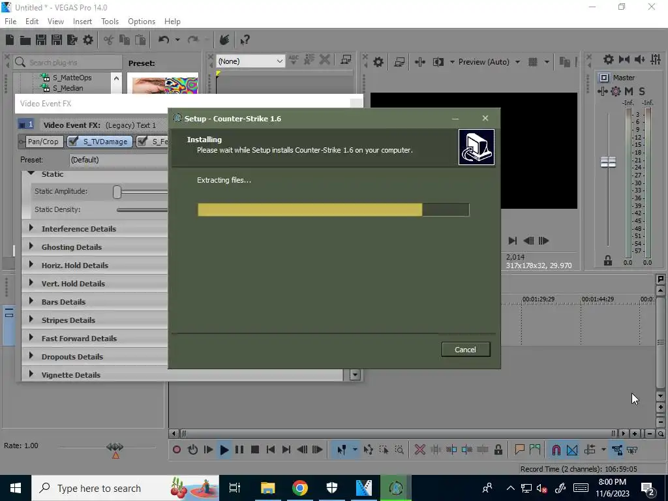Image resolution: width=668 pixels, height=501 pixels.
Task: Open the Options menu
Action: [x=142, y=22]
